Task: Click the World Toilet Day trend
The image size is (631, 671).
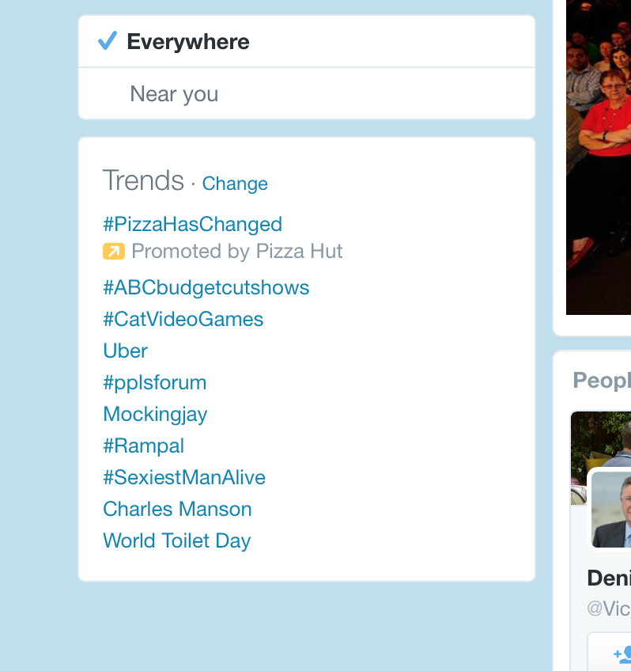Action: (176, 540)
